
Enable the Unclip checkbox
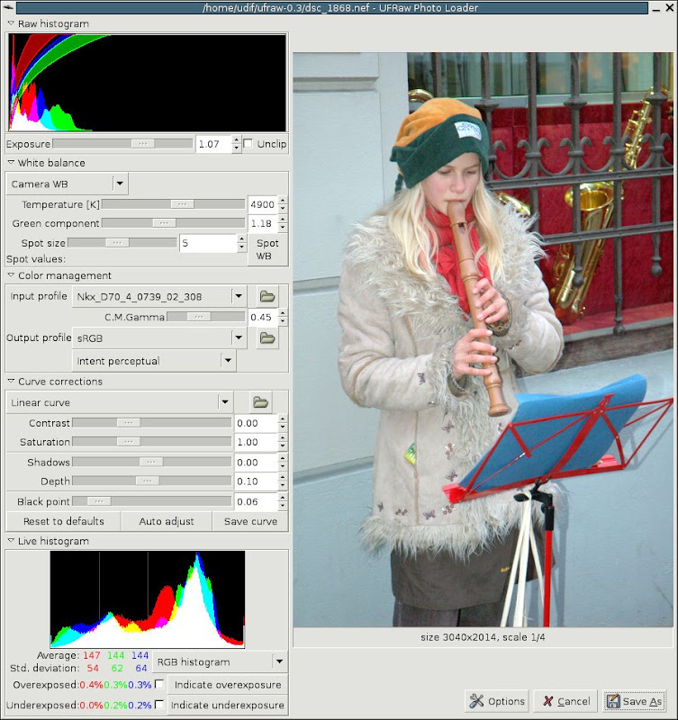tap(248, 144)
